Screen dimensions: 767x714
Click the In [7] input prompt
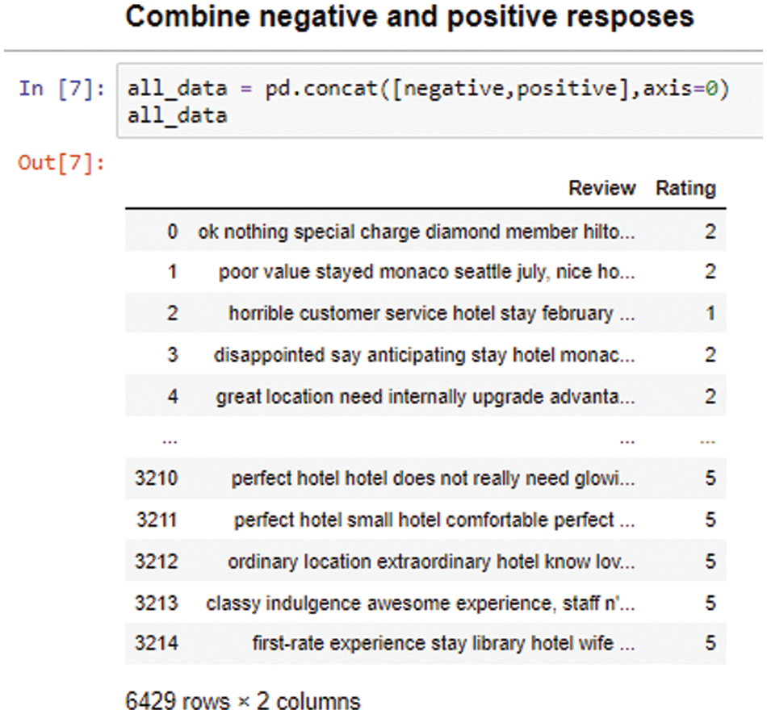point(62,88)
